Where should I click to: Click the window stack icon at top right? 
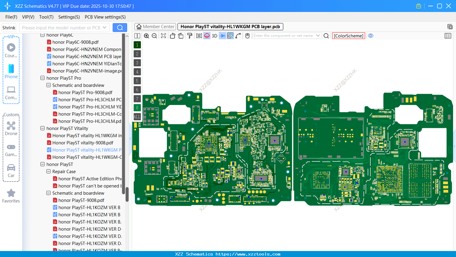(450, 27)
